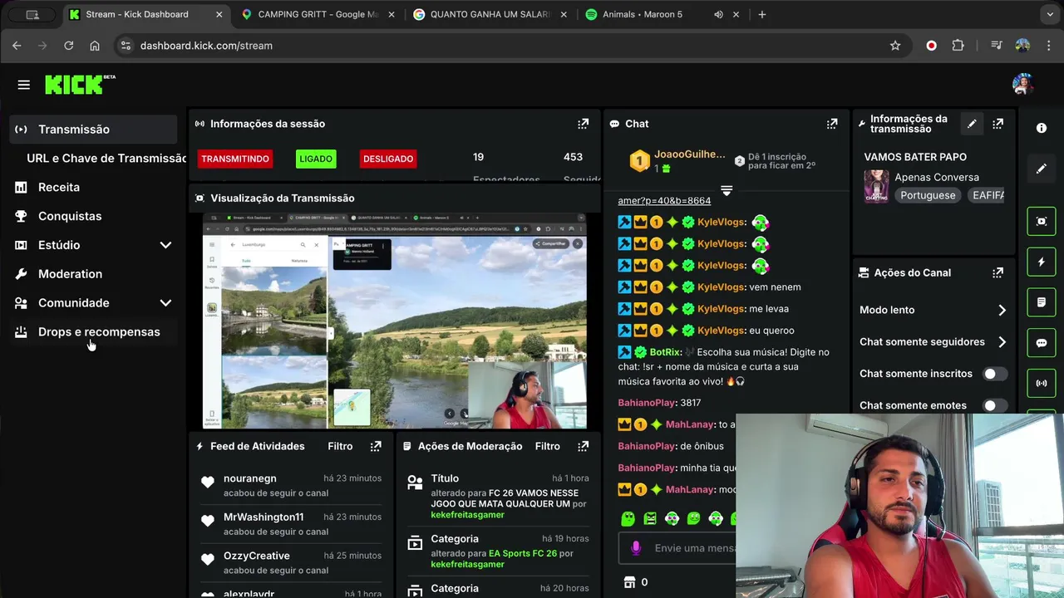Image resolution: width=1064 pixels, height=598 pixels.
Task: Pop out the Informações da transmissão panel
Action: click(x=997, y=124)
